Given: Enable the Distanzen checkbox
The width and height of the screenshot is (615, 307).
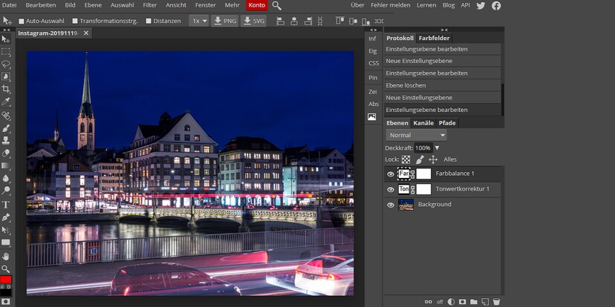Looking at the screenshot, I should point(149,22).
